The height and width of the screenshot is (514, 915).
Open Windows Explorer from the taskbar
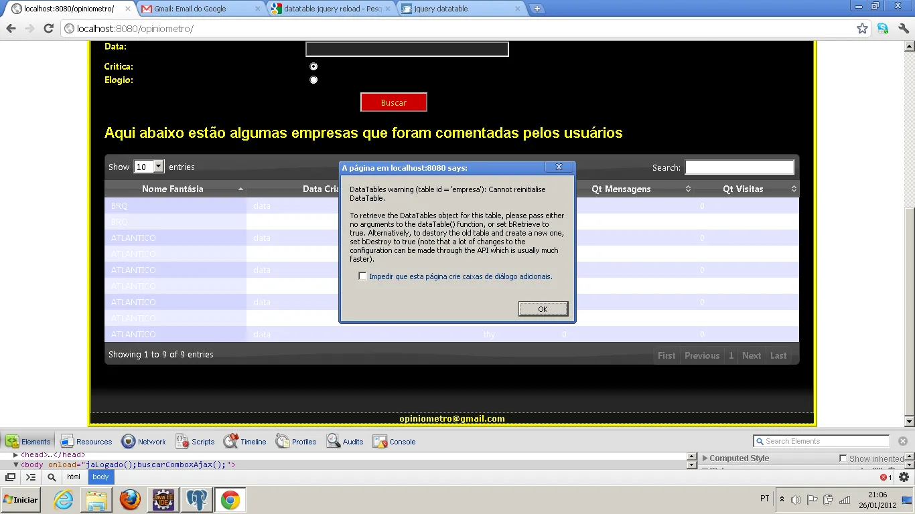click(x=96, y=500)
